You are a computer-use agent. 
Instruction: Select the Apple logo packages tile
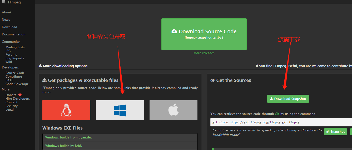(x=173, y=110)
